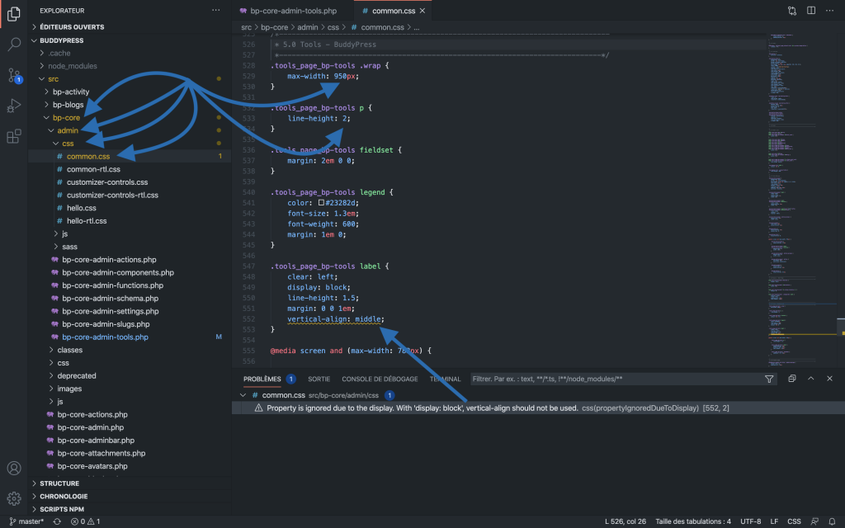
Task: Change UTF-8 encoding in status bar
Action: tap(750, 521)
